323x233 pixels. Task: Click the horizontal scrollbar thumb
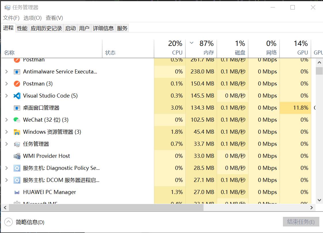click(106, 207)
